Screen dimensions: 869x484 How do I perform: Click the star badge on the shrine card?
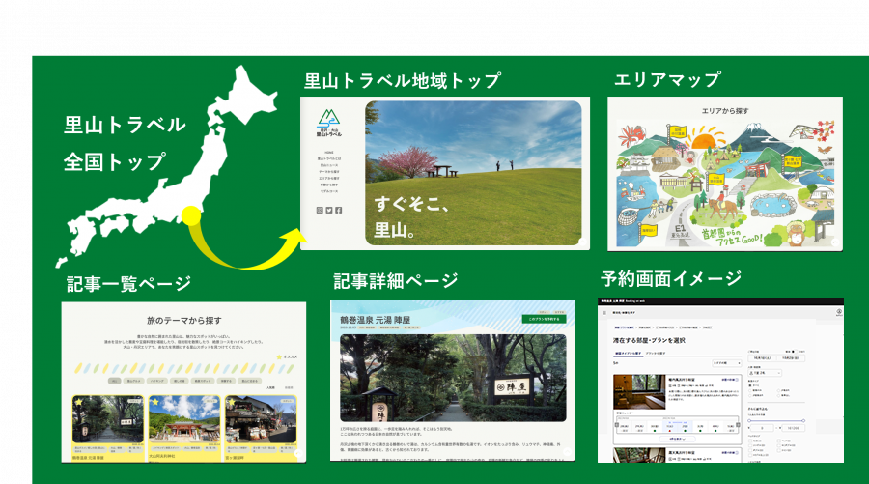[155, 401]
